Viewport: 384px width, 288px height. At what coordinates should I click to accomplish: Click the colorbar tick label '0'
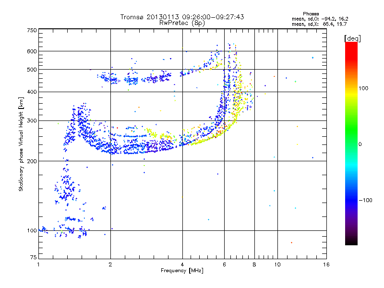tap(360, 144)
